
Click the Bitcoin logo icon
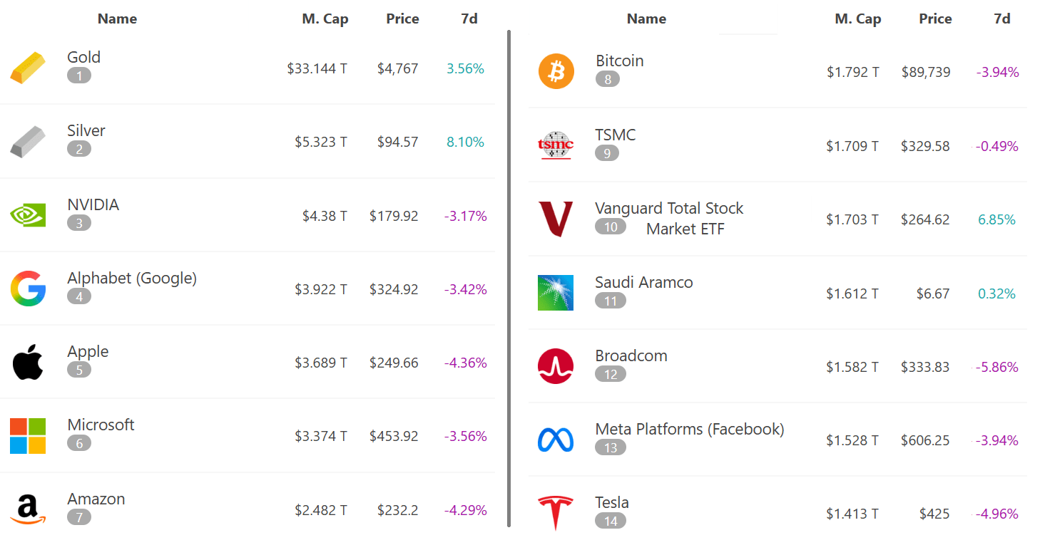click(556, 72)
